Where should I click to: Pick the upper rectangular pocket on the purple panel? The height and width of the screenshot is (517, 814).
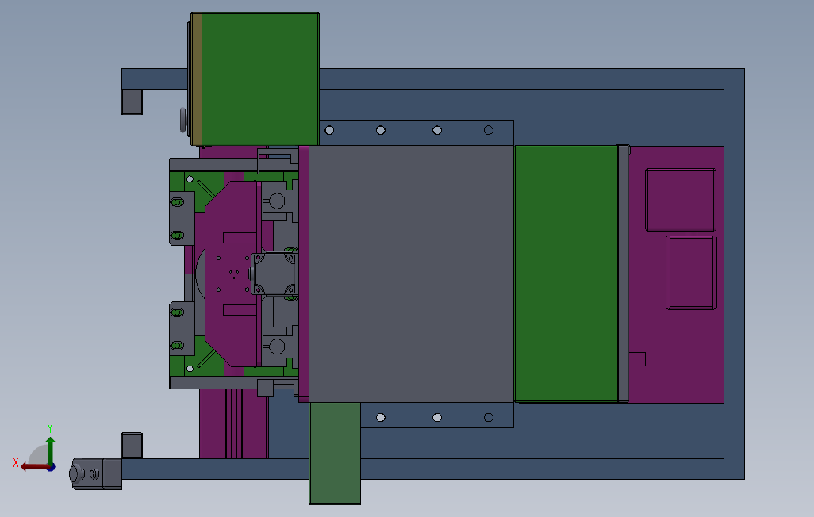click(681, 199)
